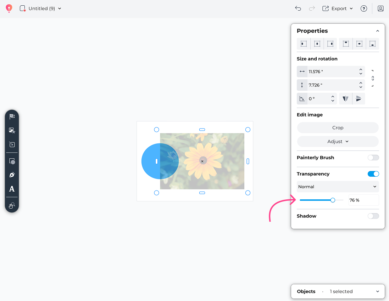Click the 'Size and rotation' heading

click(x=317, y=59)
